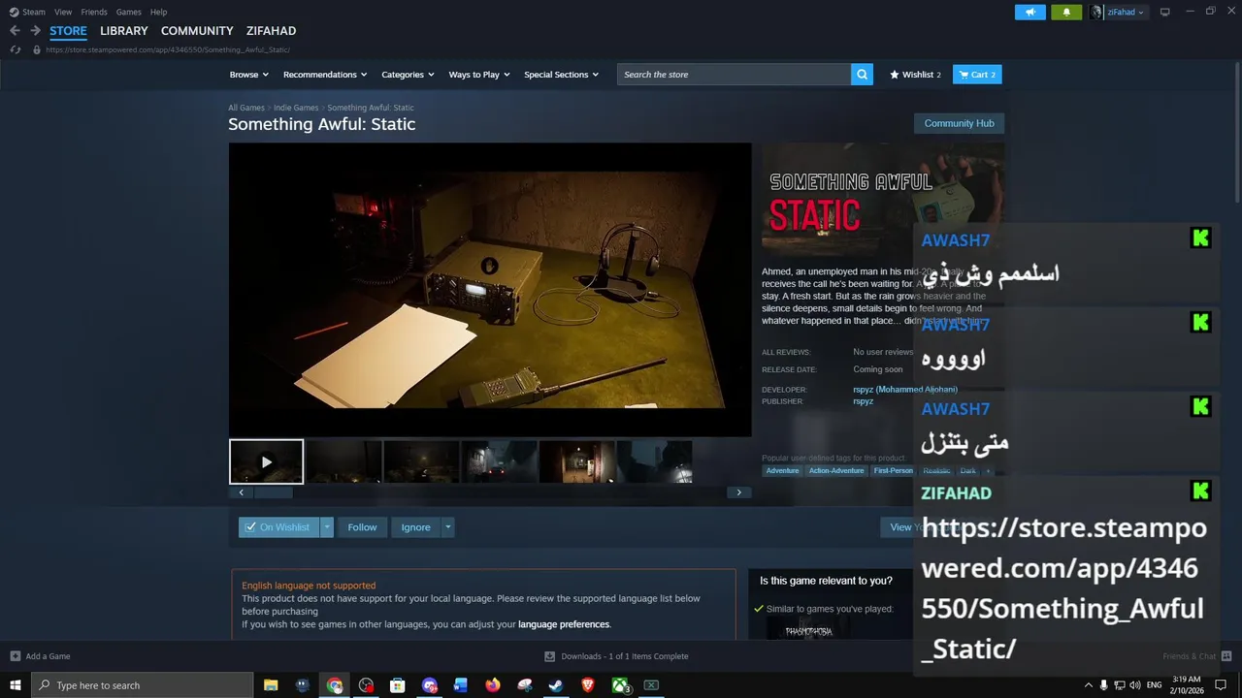The width and height of the screenshot is (1242, 698).
Task: Switch to Big Picture mode monitor icon
Action: pyautogui.click(x=1165, y=12)
